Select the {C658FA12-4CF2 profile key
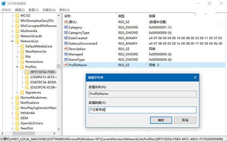 pos(43,77)
